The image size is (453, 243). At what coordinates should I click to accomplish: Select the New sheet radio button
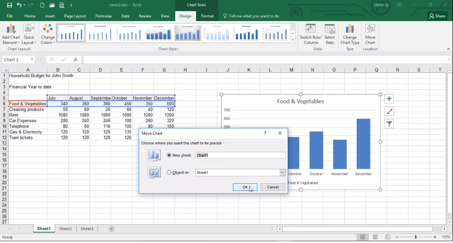pyautogui.click(x=169, y=155)
